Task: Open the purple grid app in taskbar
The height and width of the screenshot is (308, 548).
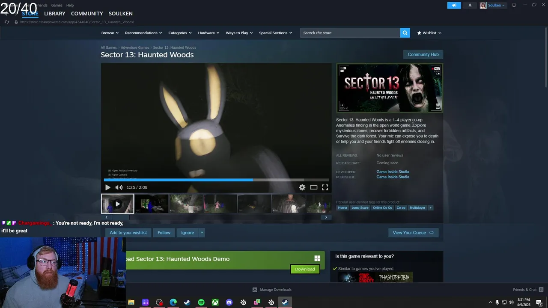Action: (x=145, y=302)
